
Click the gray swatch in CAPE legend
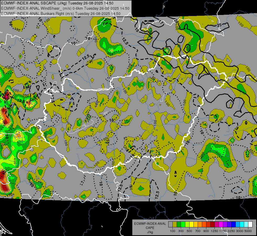click(x=170, y=224)
